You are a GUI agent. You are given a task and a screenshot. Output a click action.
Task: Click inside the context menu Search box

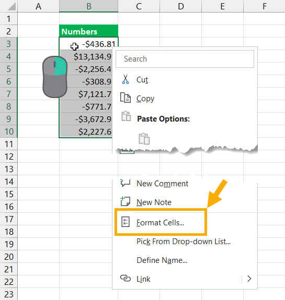185,59
